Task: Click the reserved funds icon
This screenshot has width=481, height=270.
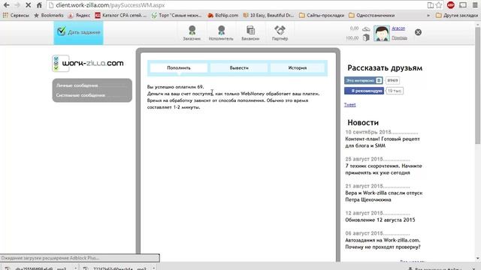Action: 366,37
